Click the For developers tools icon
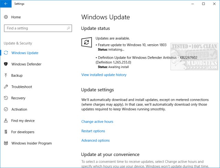 coord(6,132)
